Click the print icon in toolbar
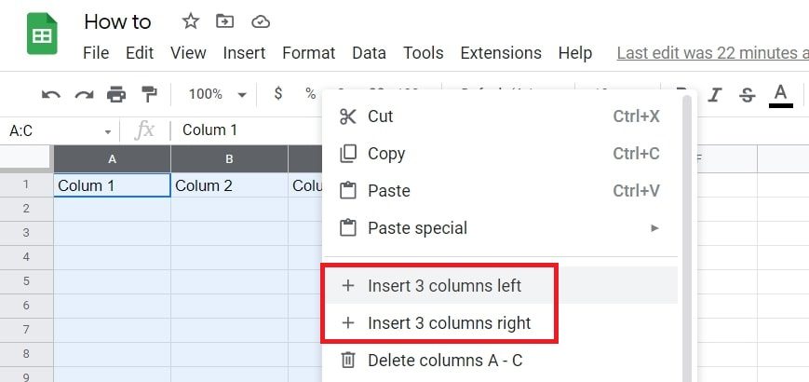The width and height of the screenshot is (809, 382). click(x=116, y=94)
